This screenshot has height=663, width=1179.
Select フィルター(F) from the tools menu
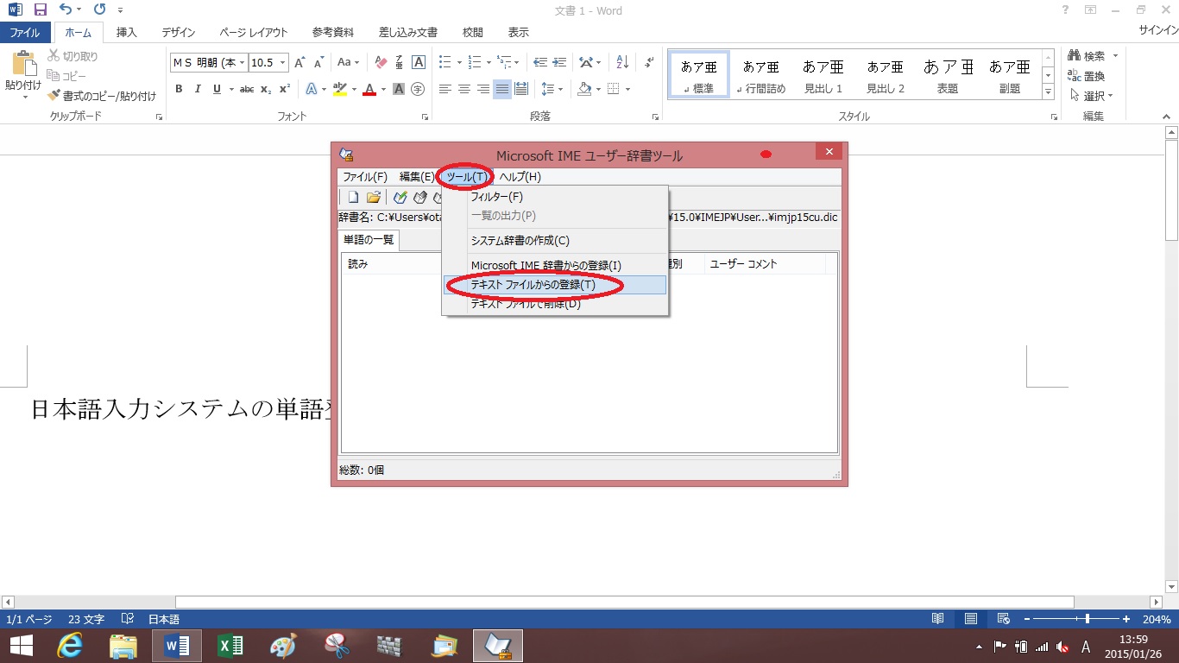pos(554,197)
